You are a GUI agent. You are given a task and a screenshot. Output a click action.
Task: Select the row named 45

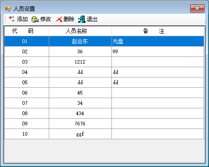tap(104, 93)
